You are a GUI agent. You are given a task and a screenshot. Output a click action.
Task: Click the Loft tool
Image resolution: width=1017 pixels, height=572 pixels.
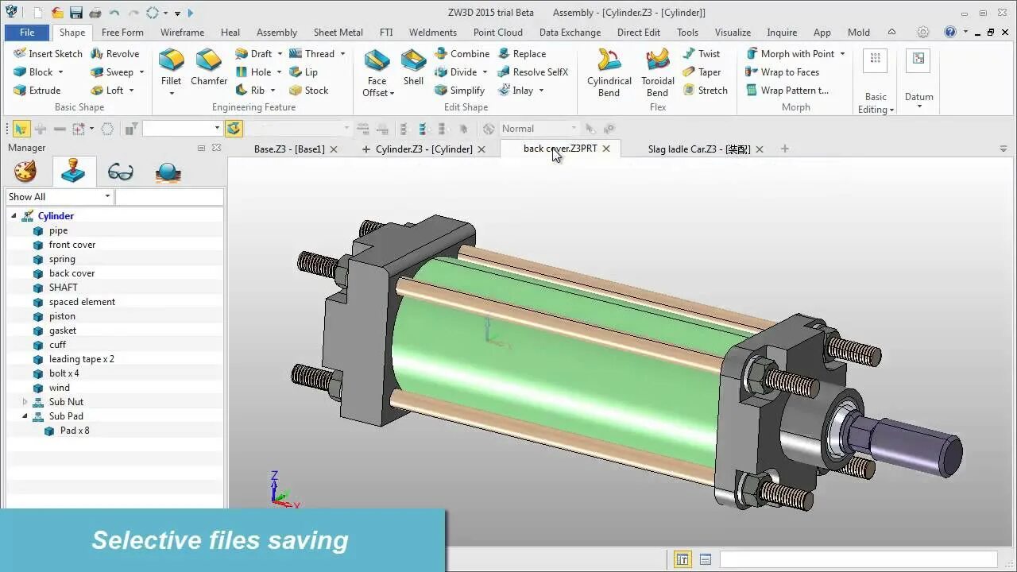106,91
